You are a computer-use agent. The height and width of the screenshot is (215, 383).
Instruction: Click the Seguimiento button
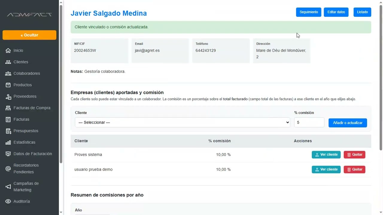click(308, 12)
